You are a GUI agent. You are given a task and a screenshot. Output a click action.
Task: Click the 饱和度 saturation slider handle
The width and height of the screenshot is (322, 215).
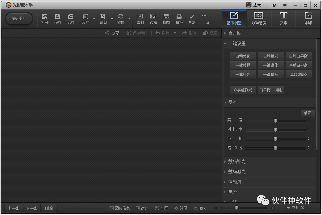(x=275, y=148)
